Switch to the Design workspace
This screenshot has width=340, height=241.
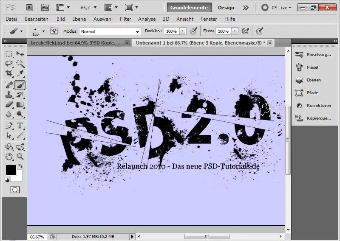coord(226,8)
